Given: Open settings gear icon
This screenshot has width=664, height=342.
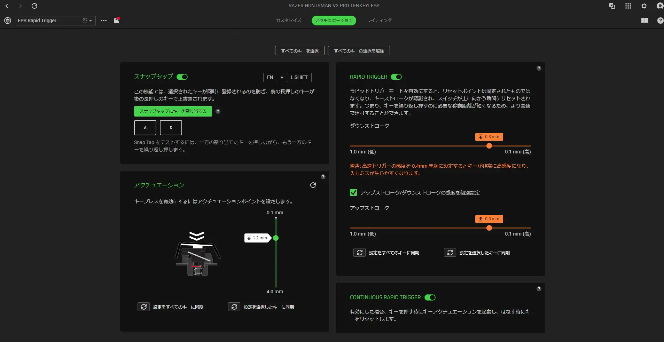Looking at the screenshot, I should click(644, 6).
